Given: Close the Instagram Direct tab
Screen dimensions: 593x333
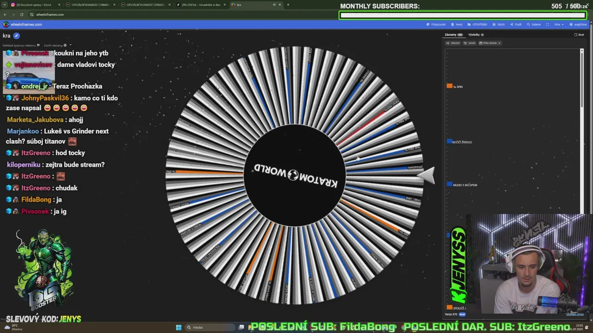Looking at the screenshot, I should [x=59, y=5].
